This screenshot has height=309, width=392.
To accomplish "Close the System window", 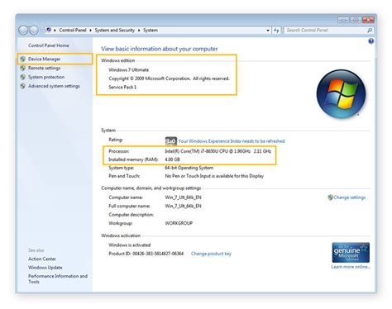I will click(368, 20).
